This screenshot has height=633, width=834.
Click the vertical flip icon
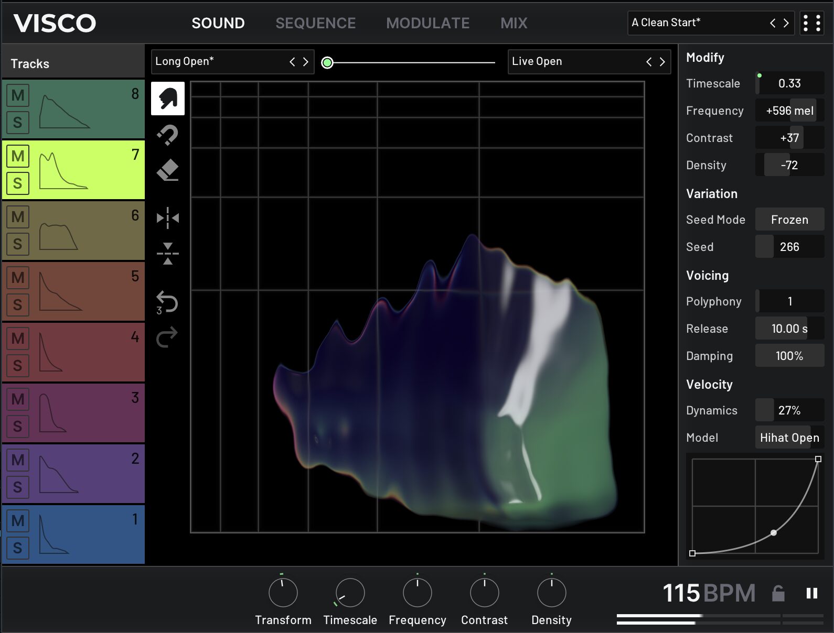(x=168, y=254)
